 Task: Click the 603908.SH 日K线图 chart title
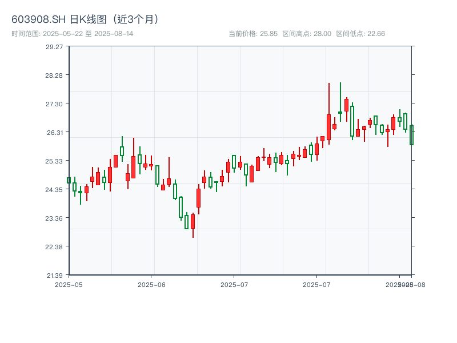[x=86, y=19]
